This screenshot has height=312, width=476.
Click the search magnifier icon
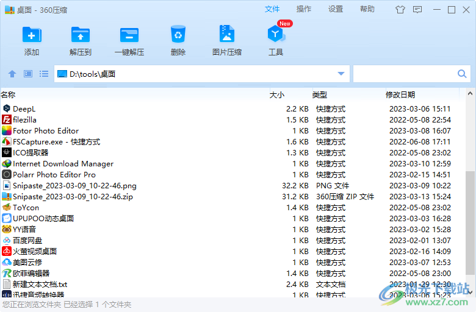tap(462, 74)
